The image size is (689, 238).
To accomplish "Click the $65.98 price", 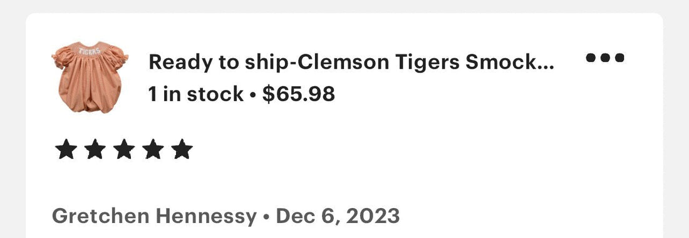I will (x=299, y=94).
